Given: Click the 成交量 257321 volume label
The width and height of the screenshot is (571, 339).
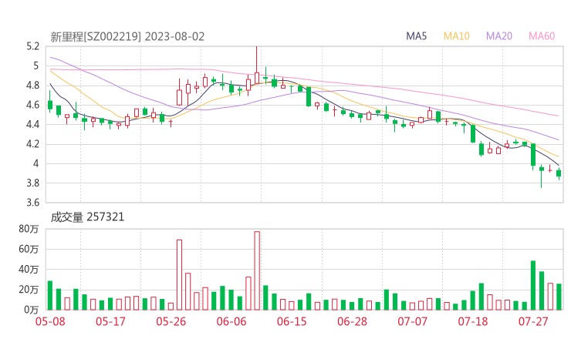Looking at the screenshot, I should coord(87,217).
